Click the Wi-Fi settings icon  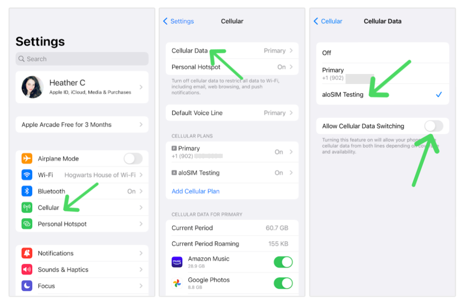pyautogui.click(x=27, y=175)
